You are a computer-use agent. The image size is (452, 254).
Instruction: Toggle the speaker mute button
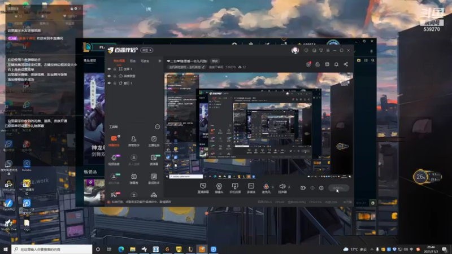(x=282, y=187)
